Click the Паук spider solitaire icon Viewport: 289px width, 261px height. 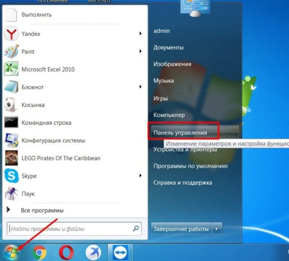pyautogui.click(x=11, y=193)
